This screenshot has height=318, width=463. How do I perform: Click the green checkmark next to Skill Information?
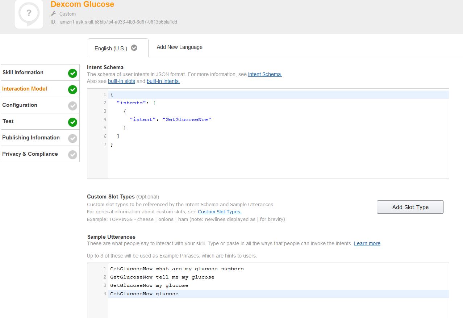point(72,73)
